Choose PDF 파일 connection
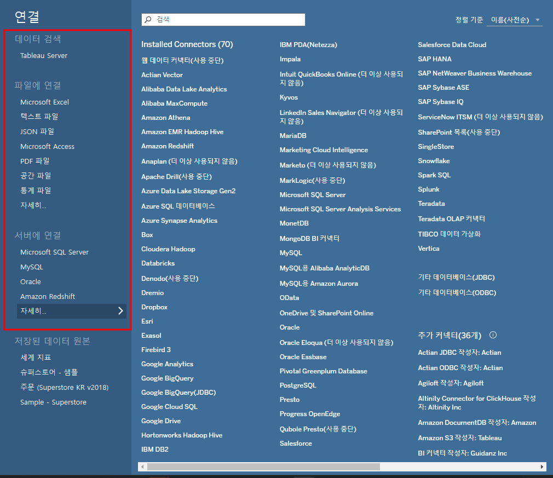The width and height of the screenshot is (553, 478). point(35,161)
